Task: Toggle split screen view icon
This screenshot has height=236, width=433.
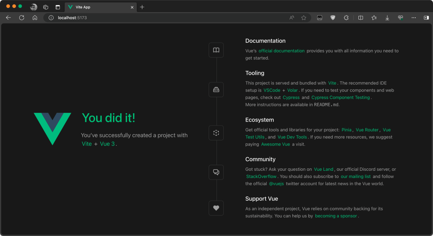Action: pos(361,18)
